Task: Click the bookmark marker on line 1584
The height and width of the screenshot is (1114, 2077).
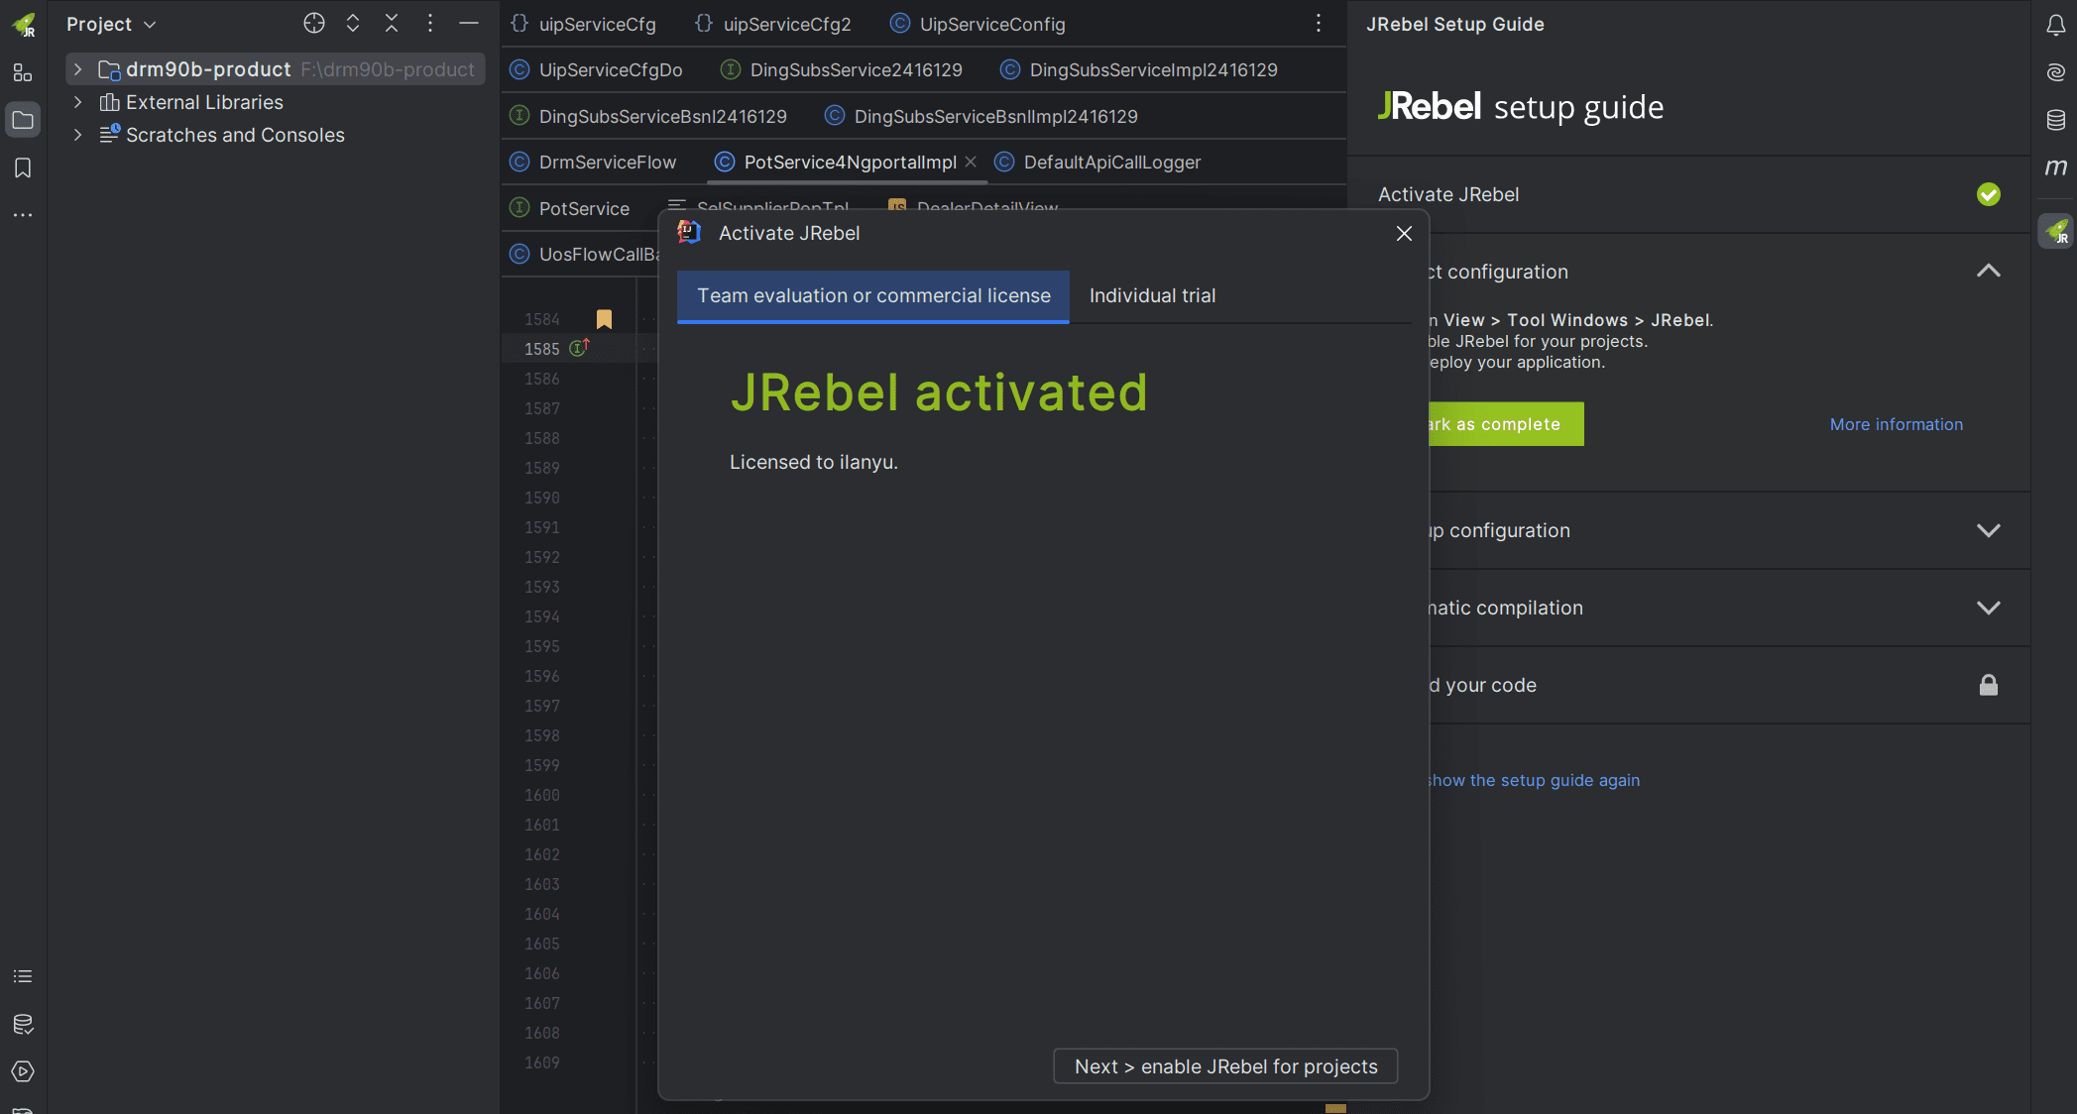Action: [x=604, y=319]
